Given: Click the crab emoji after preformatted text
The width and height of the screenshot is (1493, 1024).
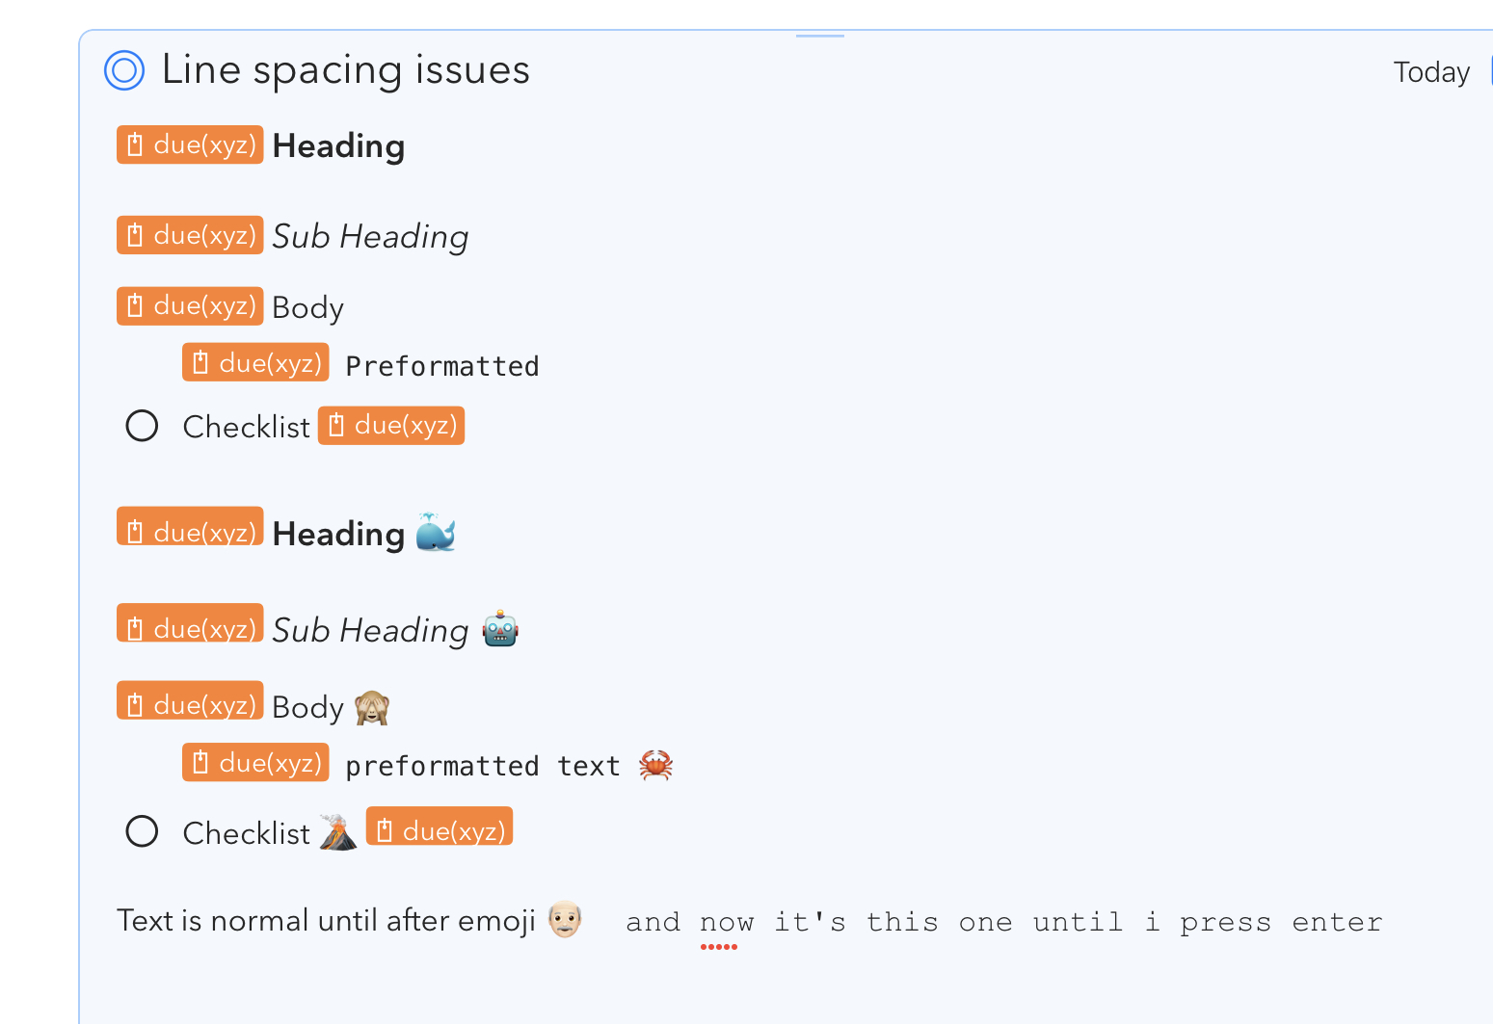Looking at the screenshot, I should coord(655,765).
